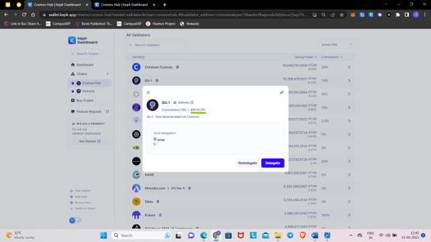431x242 pixels.
Task: Open Feature Request link
Action: point(90,112)
